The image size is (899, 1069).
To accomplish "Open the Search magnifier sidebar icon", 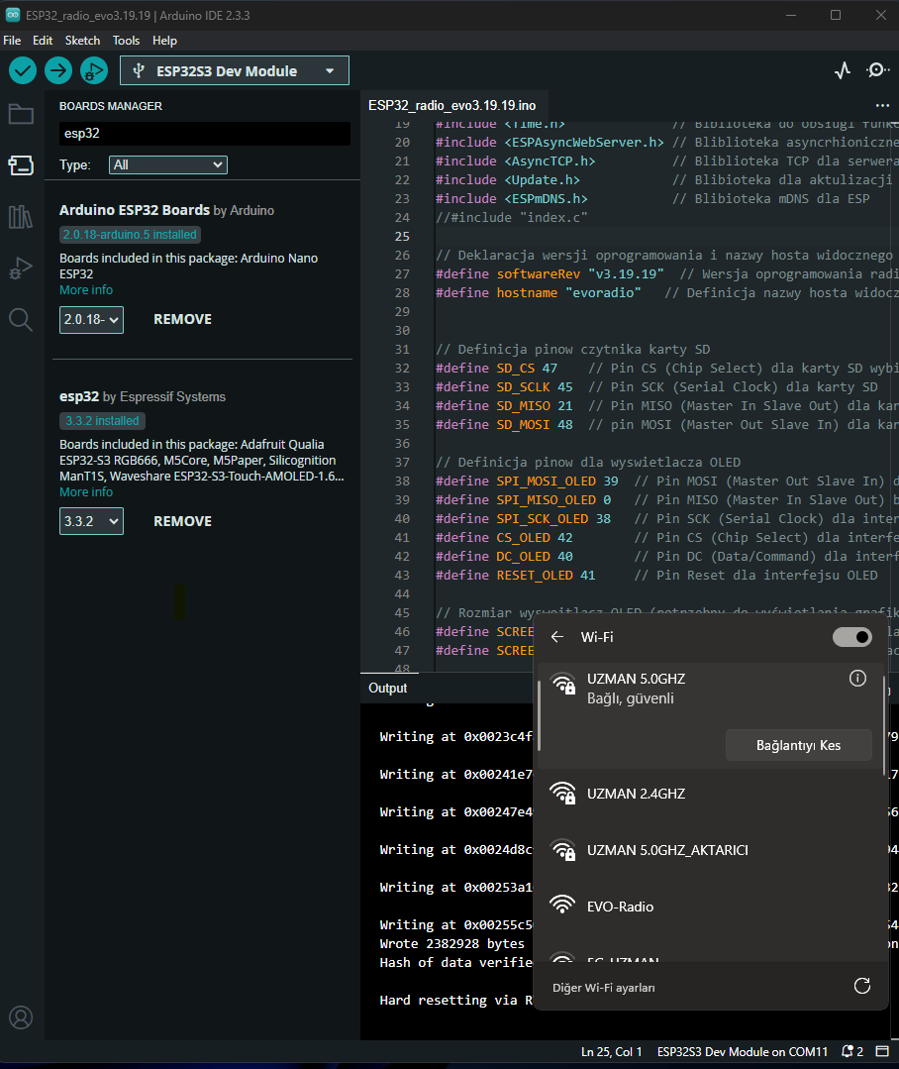I will (21, 318).
